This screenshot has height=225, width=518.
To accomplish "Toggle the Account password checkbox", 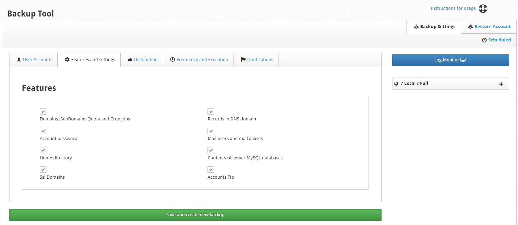I will [x=43, y=131].
